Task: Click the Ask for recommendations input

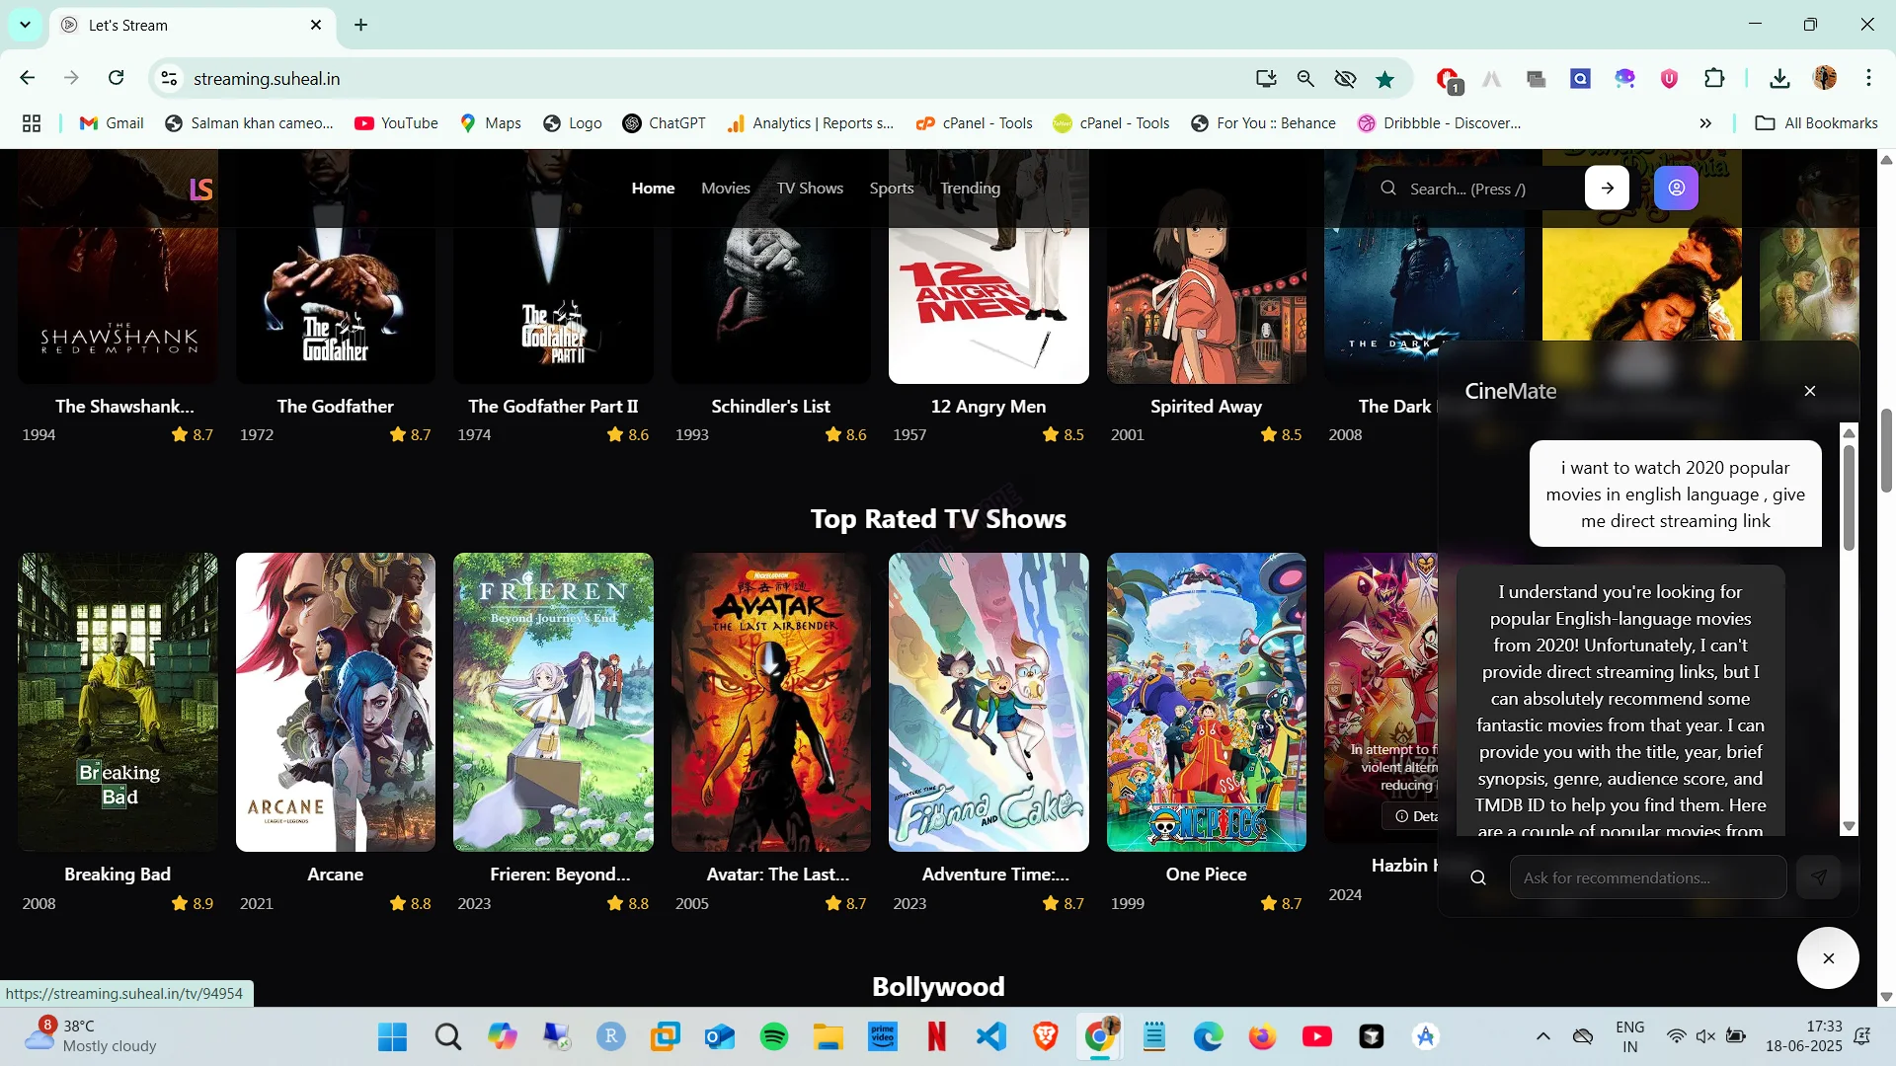Action: pyautogui.click(x=1648, y=877)
